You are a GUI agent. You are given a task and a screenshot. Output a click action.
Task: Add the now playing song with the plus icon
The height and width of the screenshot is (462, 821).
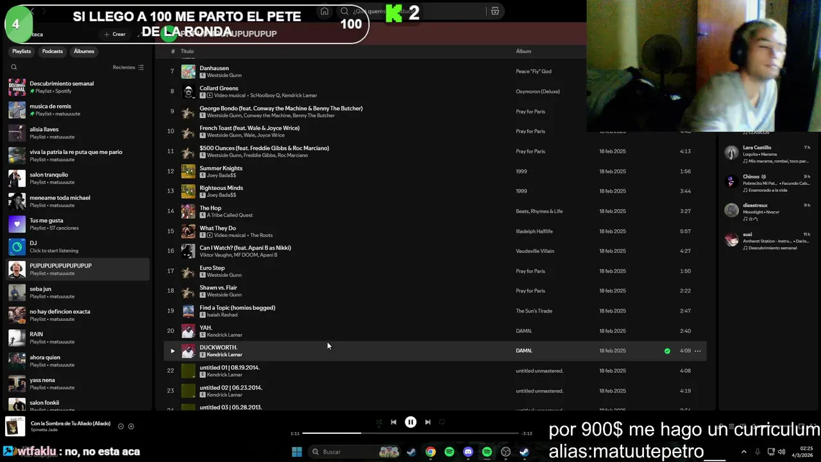(x=131, y=427)
